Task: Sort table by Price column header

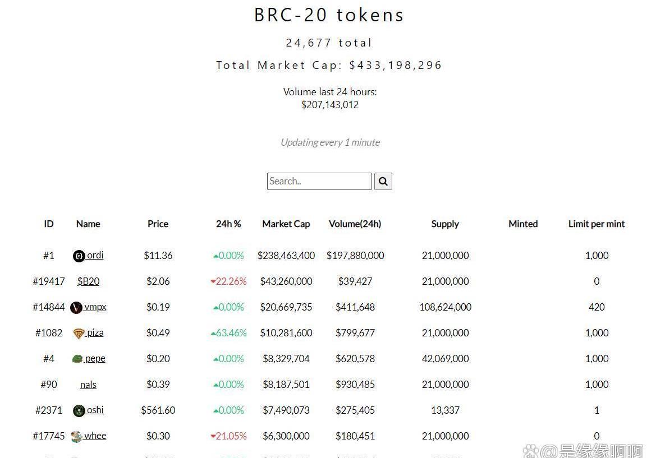Action: click(158, 224)
